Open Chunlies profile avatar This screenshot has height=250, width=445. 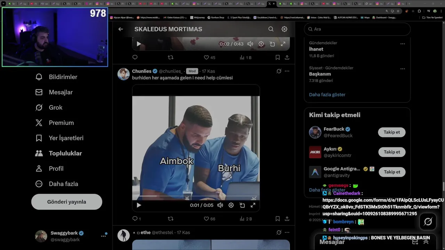click(123, 74)
